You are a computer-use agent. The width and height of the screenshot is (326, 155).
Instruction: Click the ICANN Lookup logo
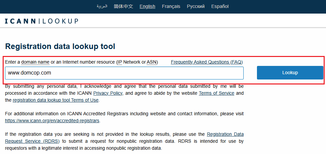41,21
